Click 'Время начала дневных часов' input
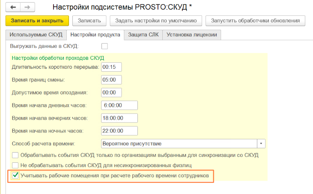Screen dimensions: 313x194 119,105
